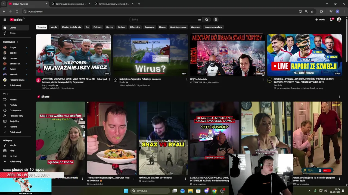Open SNAX VS BYALI short thumbnail
348x195 pixels.
[x=163, y=138]
